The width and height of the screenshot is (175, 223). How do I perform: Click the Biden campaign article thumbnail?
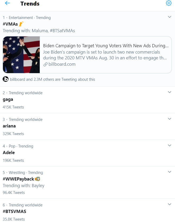click(21, 55)
